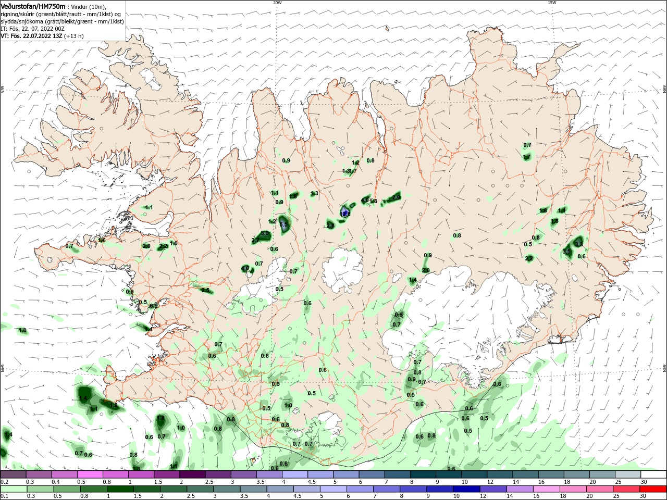The height and width of the screenshot is (500, 667).
Task: Click the 1–1.5 magenta swatch in the snow legend
Action: point(141,474)
